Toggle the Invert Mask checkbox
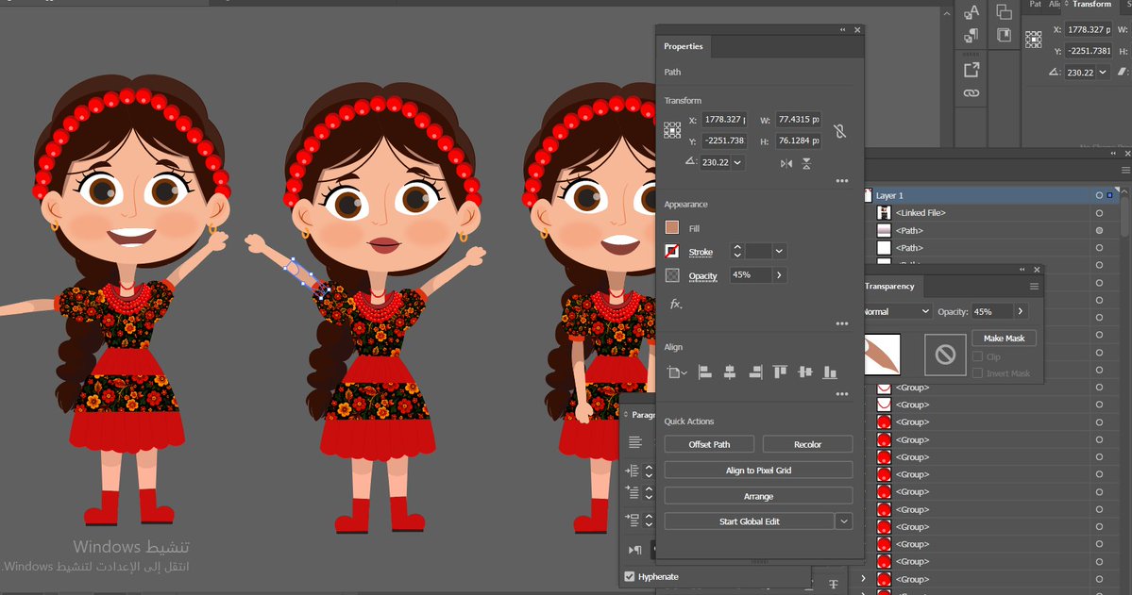This screenshot has width=1132, height=595. click(977, 372)
